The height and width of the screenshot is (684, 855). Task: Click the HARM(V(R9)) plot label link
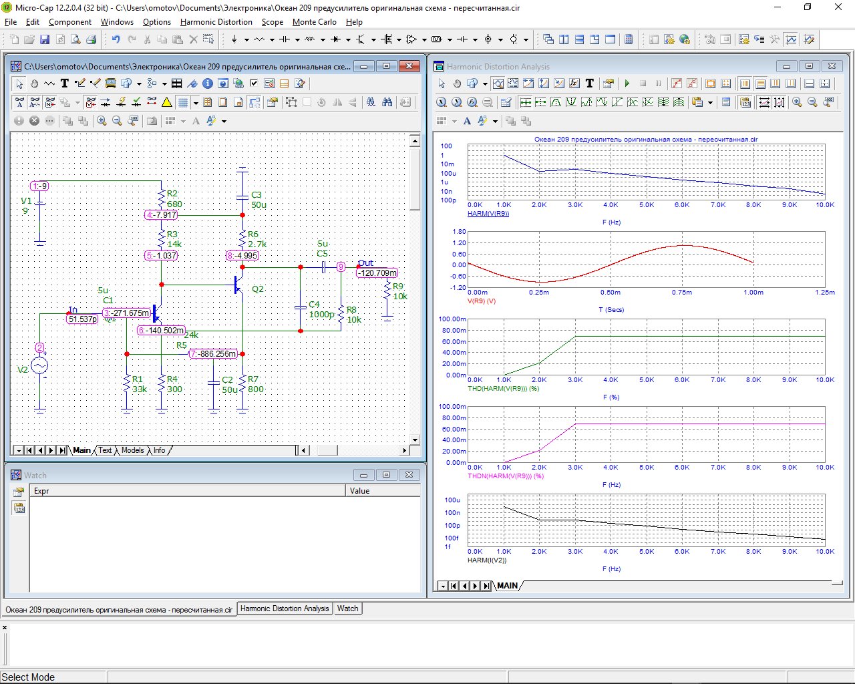[488, 214]
